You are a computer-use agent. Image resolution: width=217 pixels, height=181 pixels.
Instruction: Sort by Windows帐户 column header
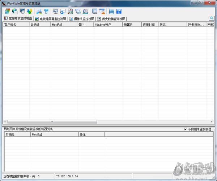click(108, 25)
